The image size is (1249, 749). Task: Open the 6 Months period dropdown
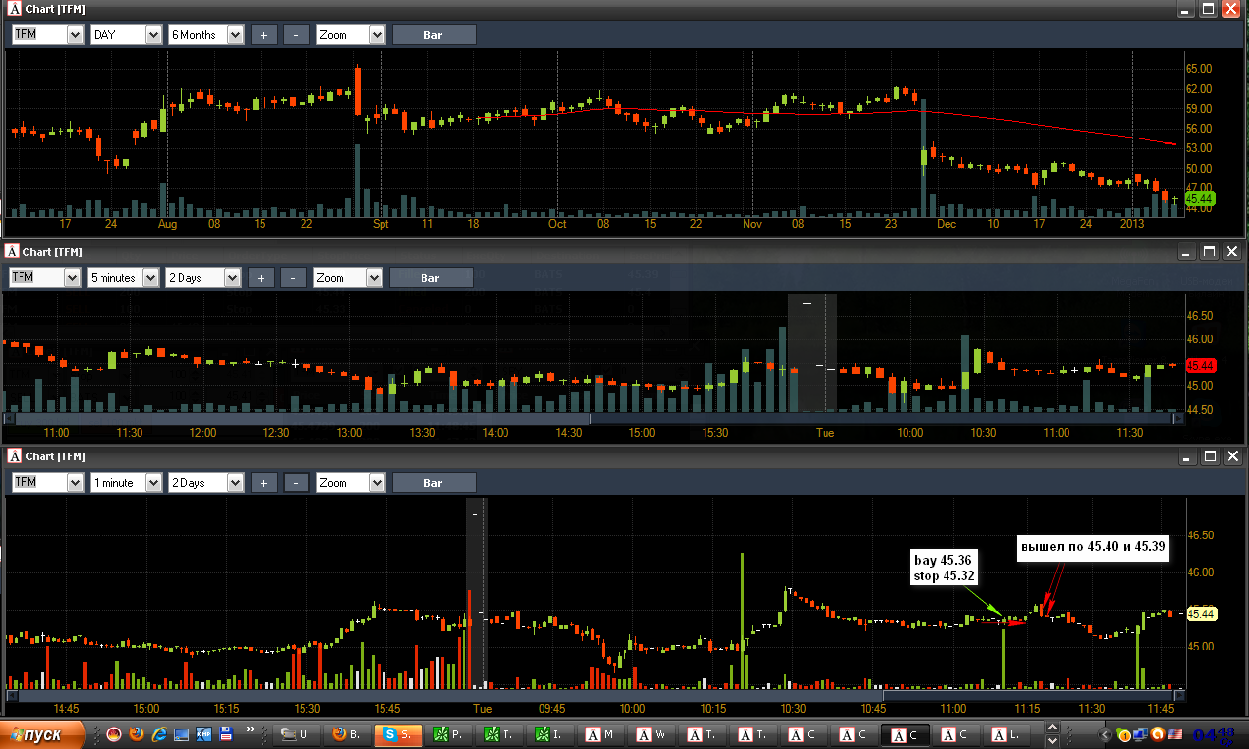pos(206,35)
